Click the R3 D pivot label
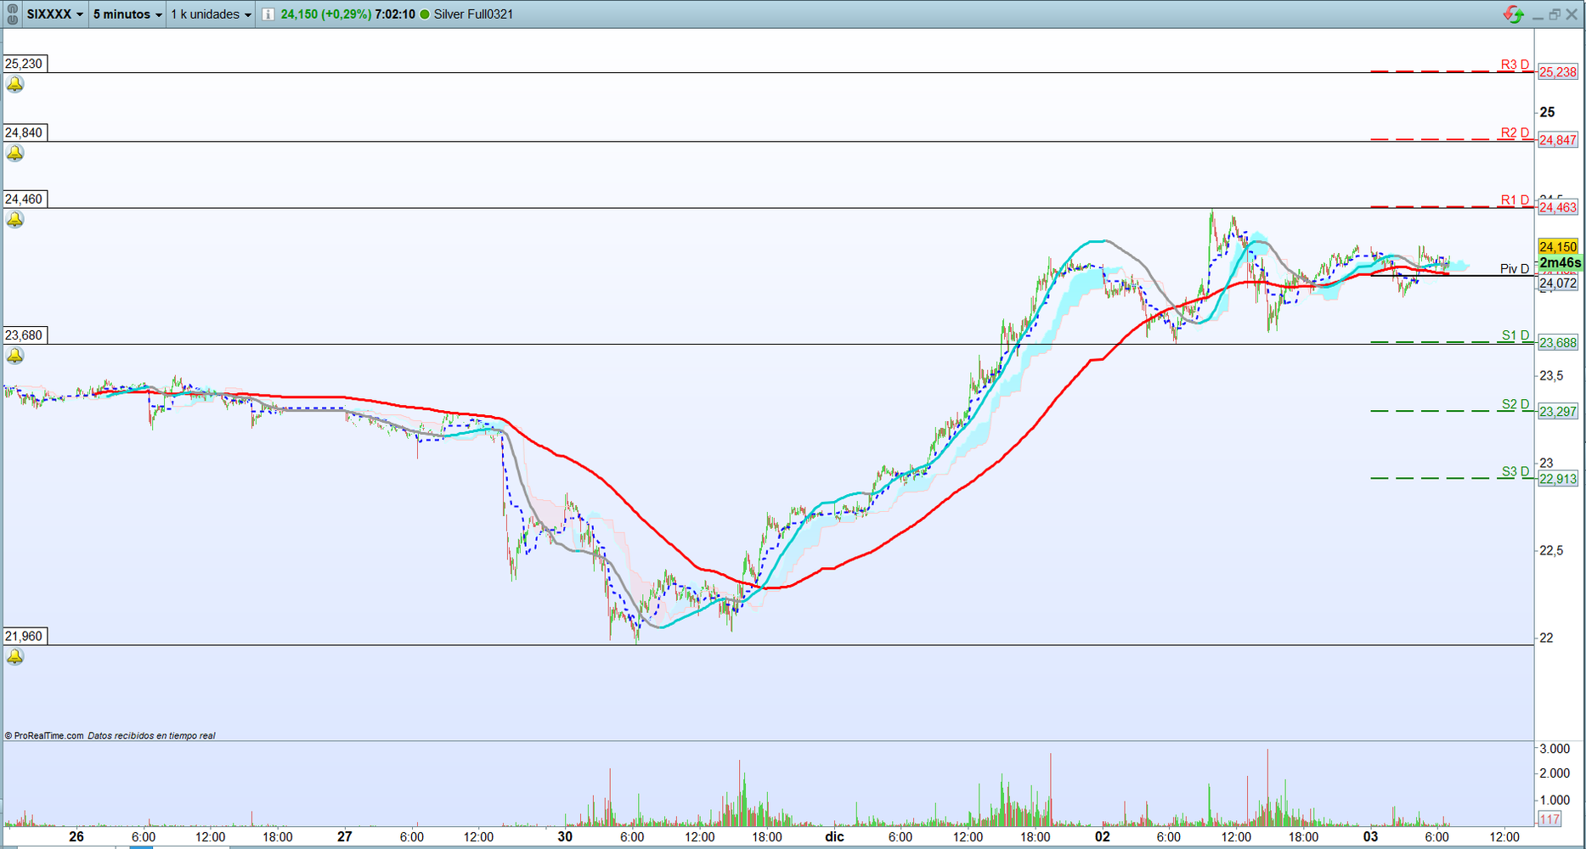Viewport: 1586px width, 849px height. pyautogui.click(x=1515, y=65)
